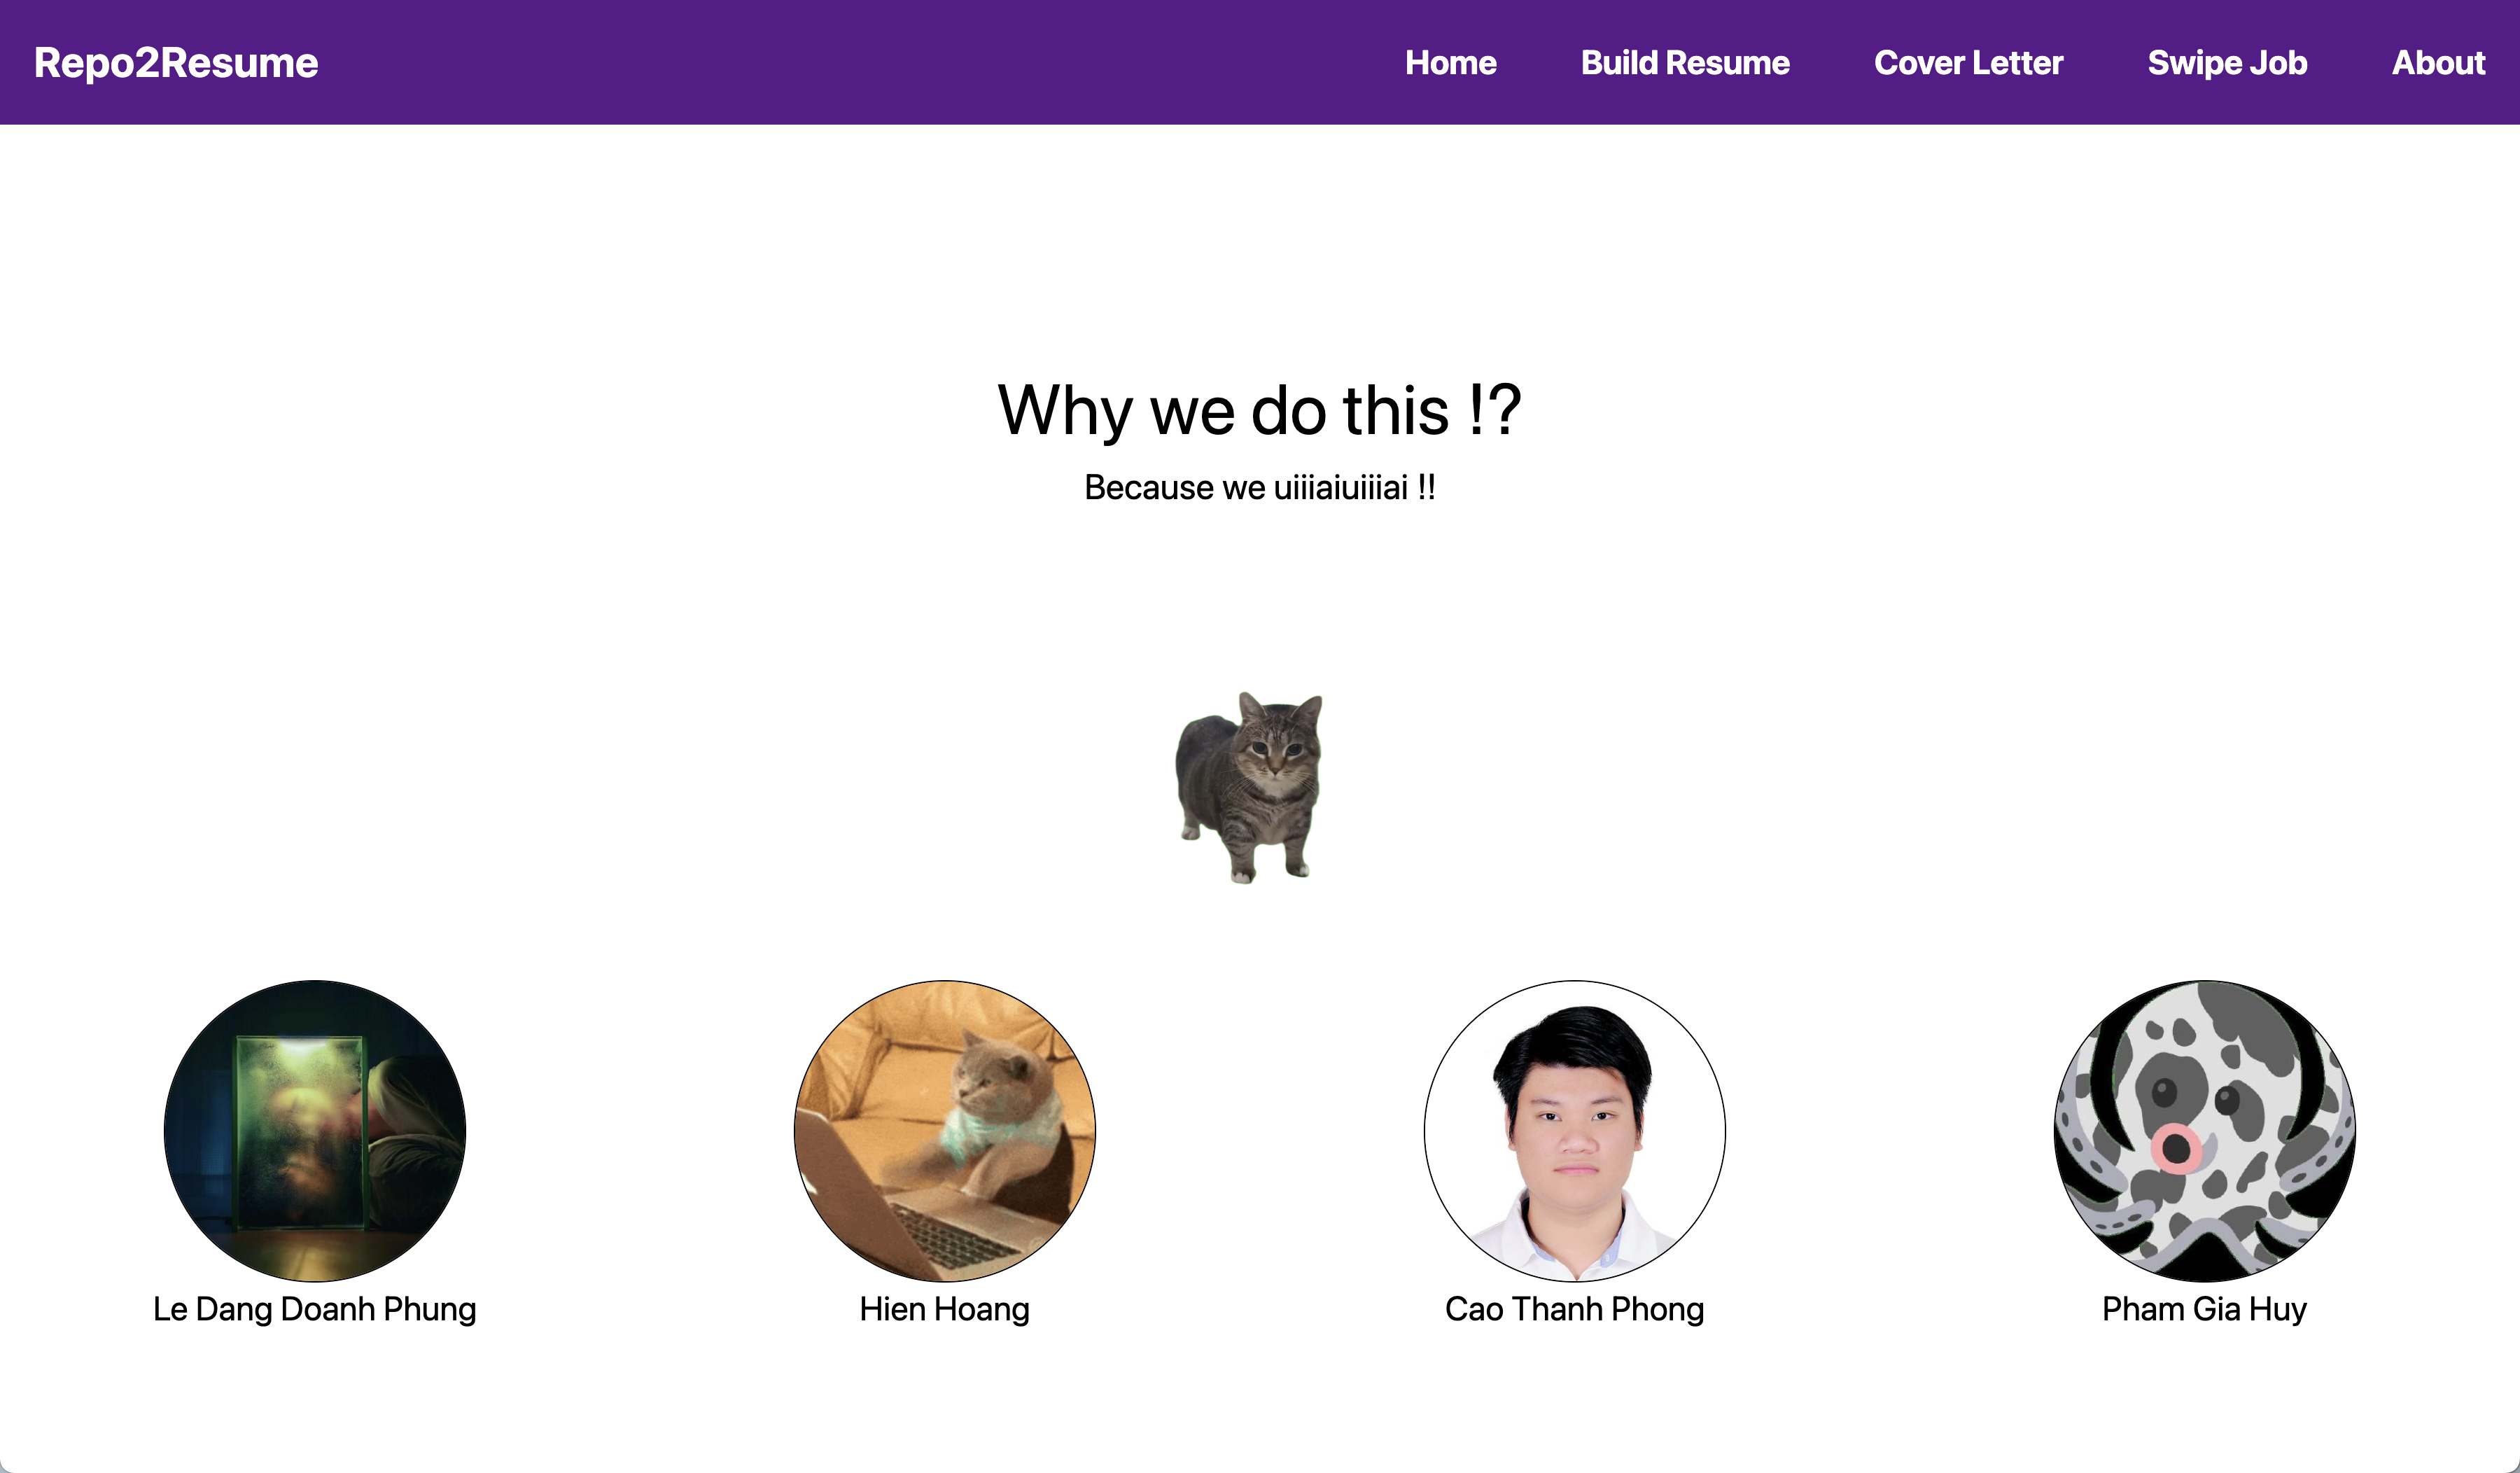Open the Swipe Job section
Viewport: 2520px width, 1473px height.
click(2226, 63)
